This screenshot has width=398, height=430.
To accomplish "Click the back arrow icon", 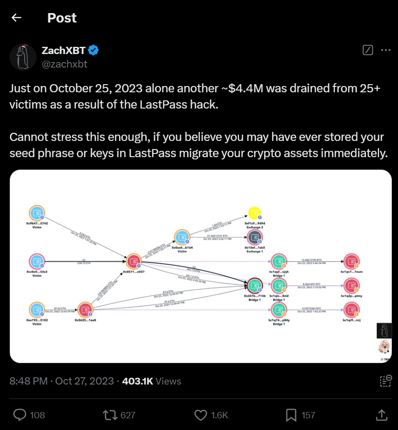I will click(17, 18).
